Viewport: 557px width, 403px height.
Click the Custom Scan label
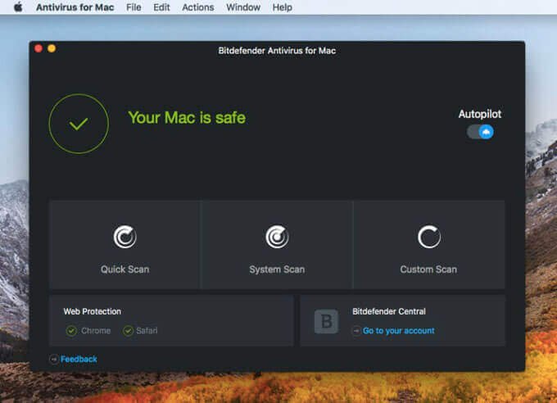pyautogui.click(x=428, y=269)
